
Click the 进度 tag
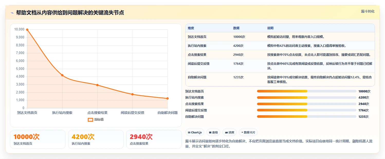point(230,132)
